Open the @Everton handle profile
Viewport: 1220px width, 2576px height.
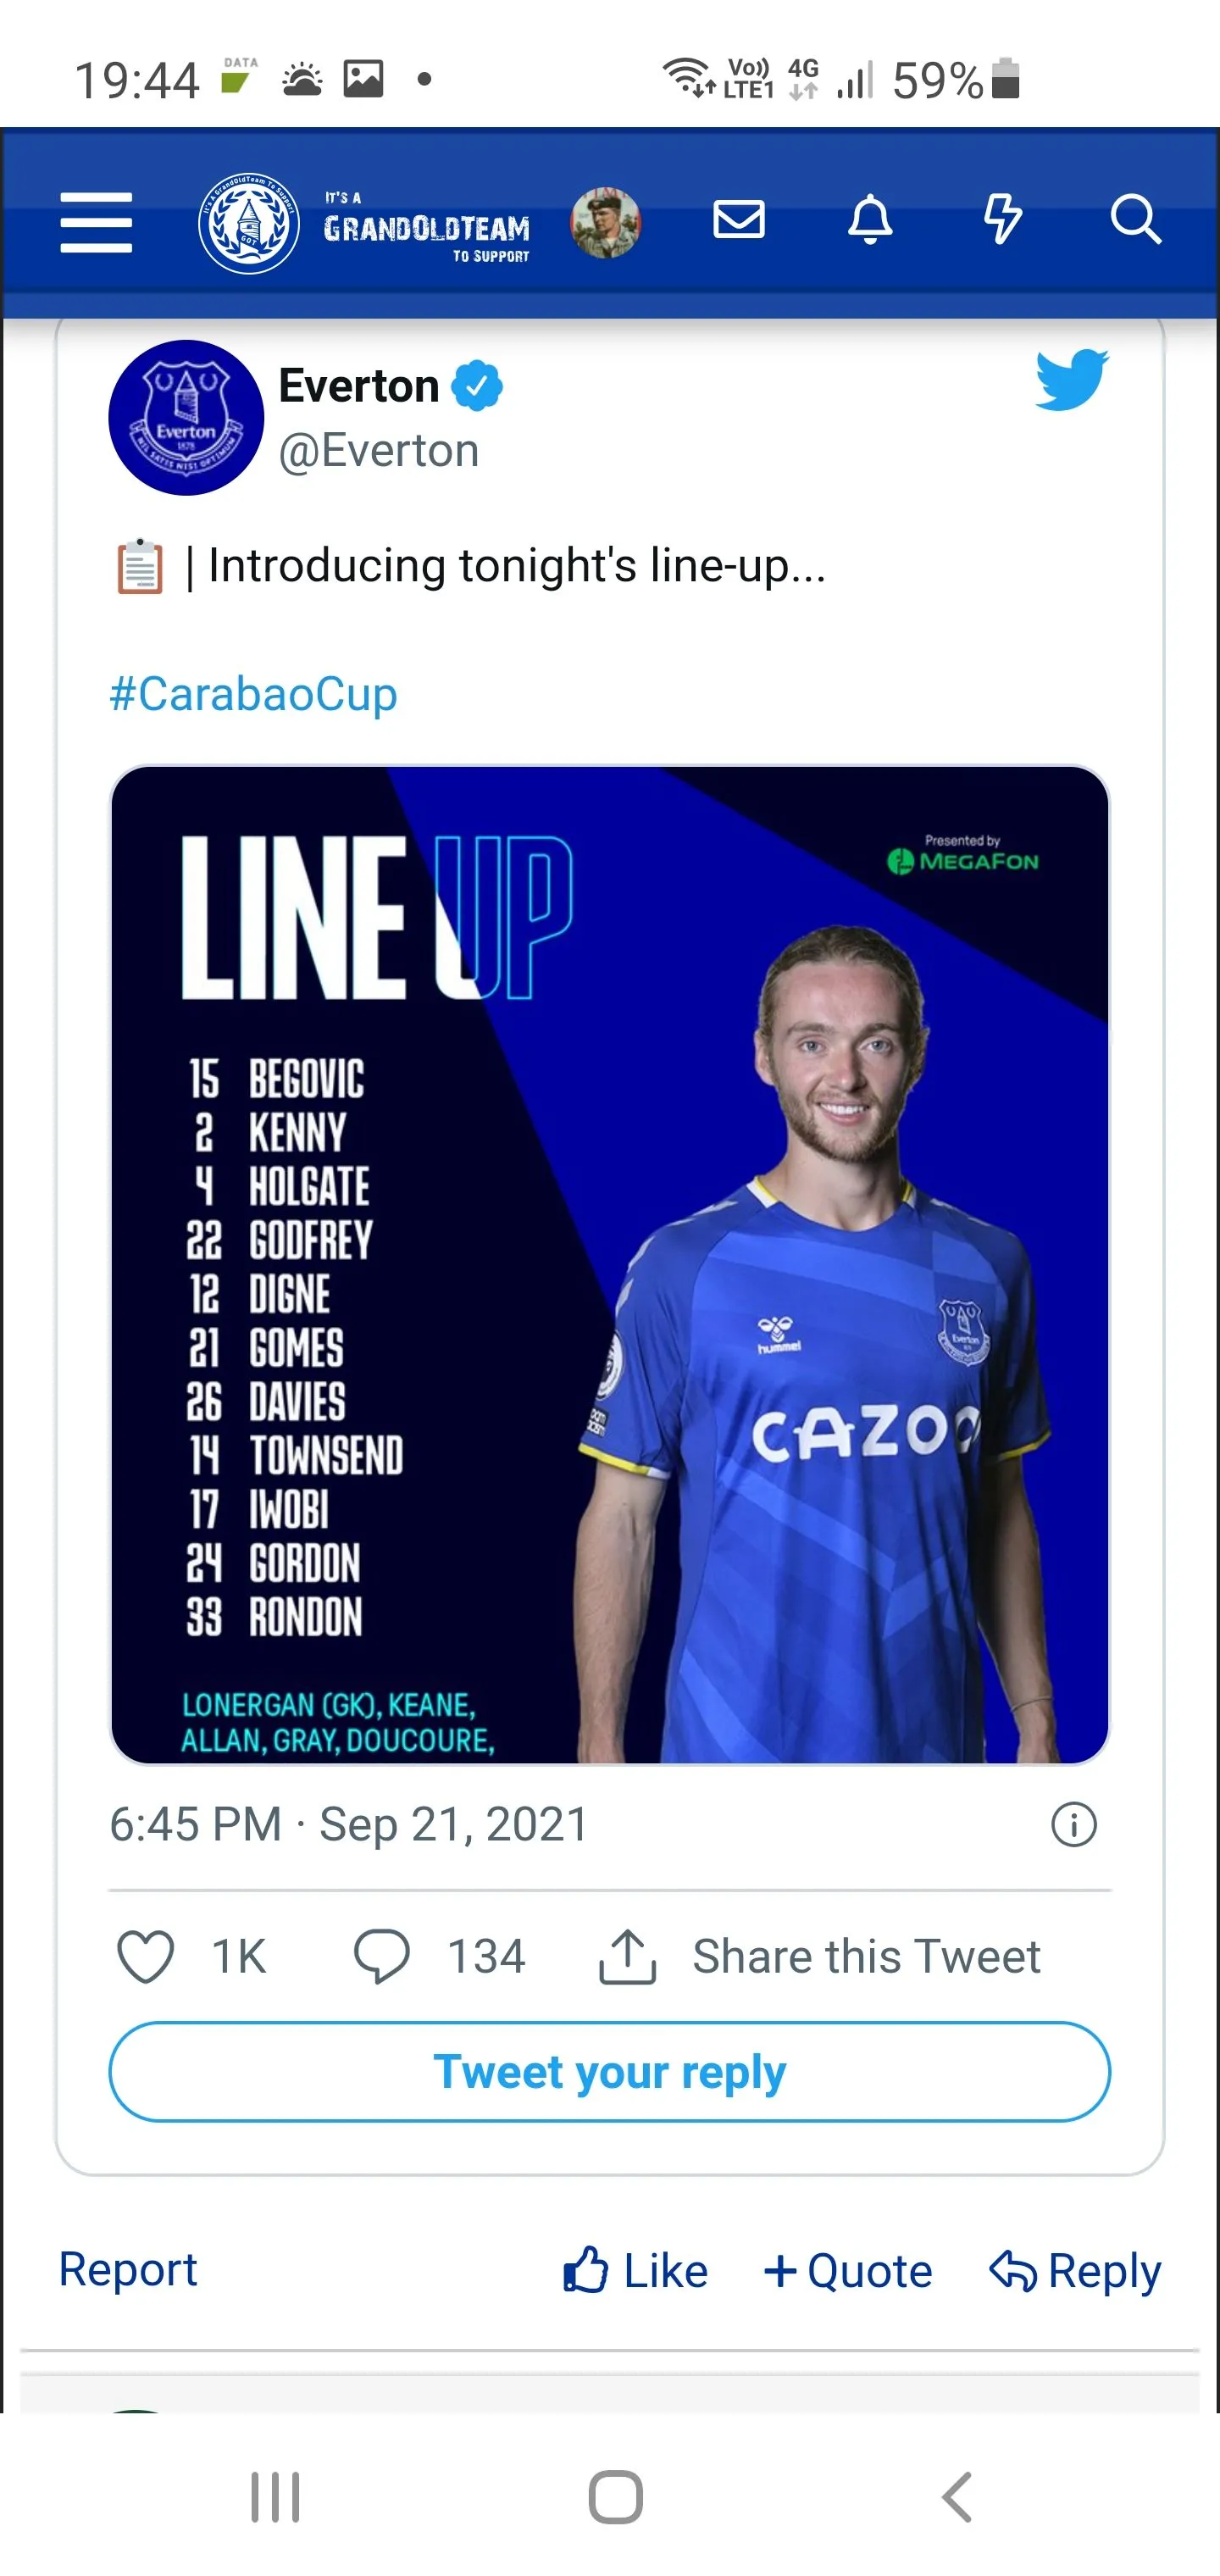(379, 451)
